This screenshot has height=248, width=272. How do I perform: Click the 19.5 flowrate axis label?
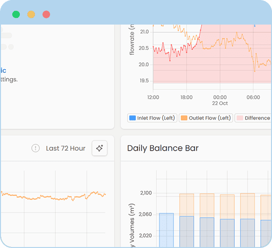[144, 81]
